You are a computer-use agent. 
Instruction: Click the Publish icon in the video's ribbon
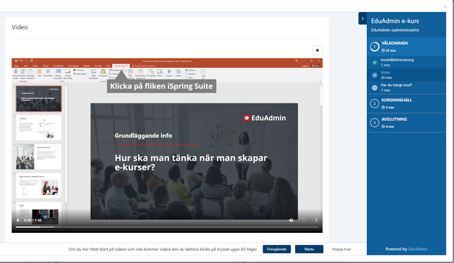click(179, 73)
